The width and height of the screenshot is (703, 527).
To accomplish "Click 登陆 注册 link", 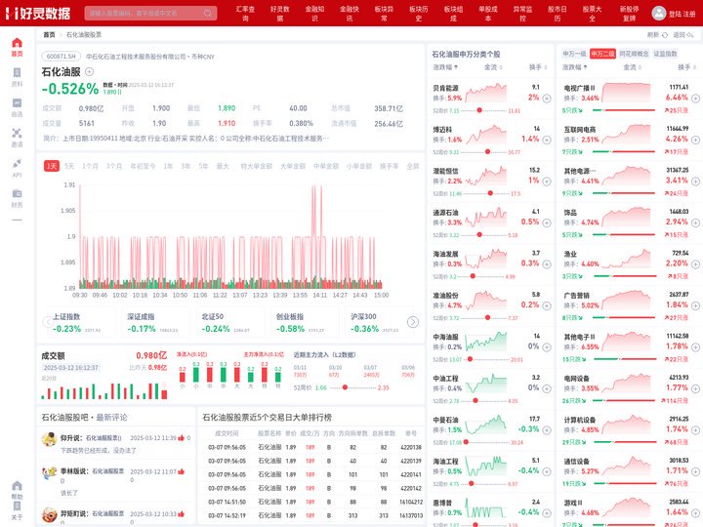I will [682, 14].
